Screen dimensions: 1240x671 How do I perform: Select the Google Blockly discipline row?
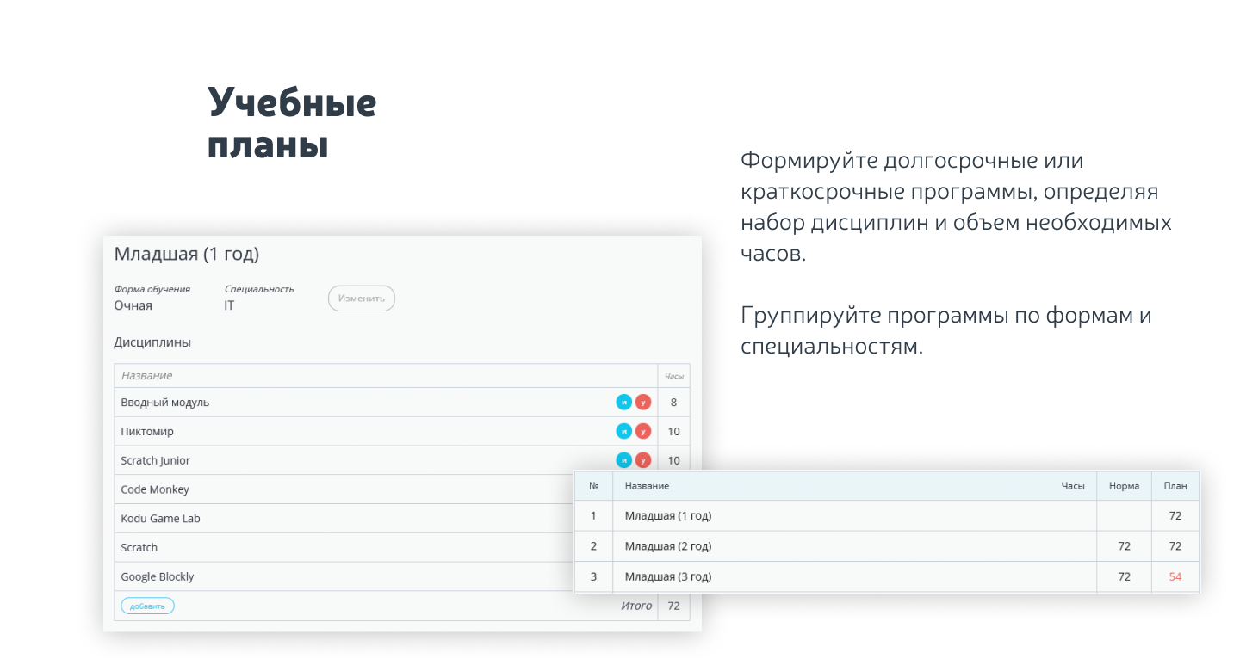344,576
